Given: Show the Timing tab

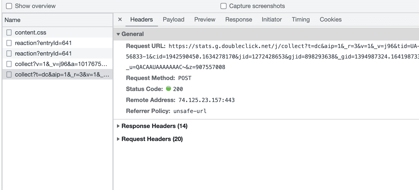Looking at the screenshot, I should 301,19.
